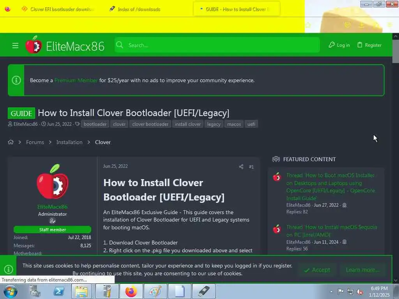The width and height of the screenshot is (399, 299).
Task: Click the muted volume tray icon
Action: tap(360, 292)
